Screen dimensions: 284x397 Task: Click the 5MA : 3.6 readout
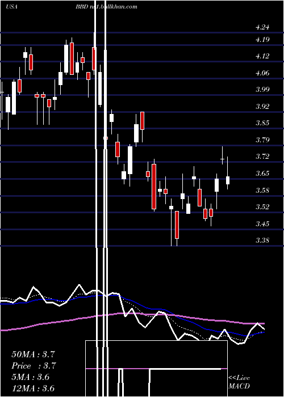tap(31, 377)
